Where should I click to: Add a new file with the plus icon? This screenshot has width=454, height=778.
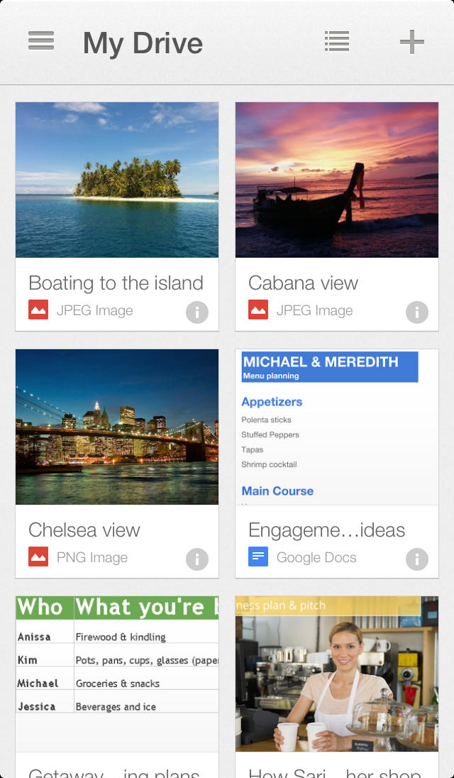coord(411,41)
